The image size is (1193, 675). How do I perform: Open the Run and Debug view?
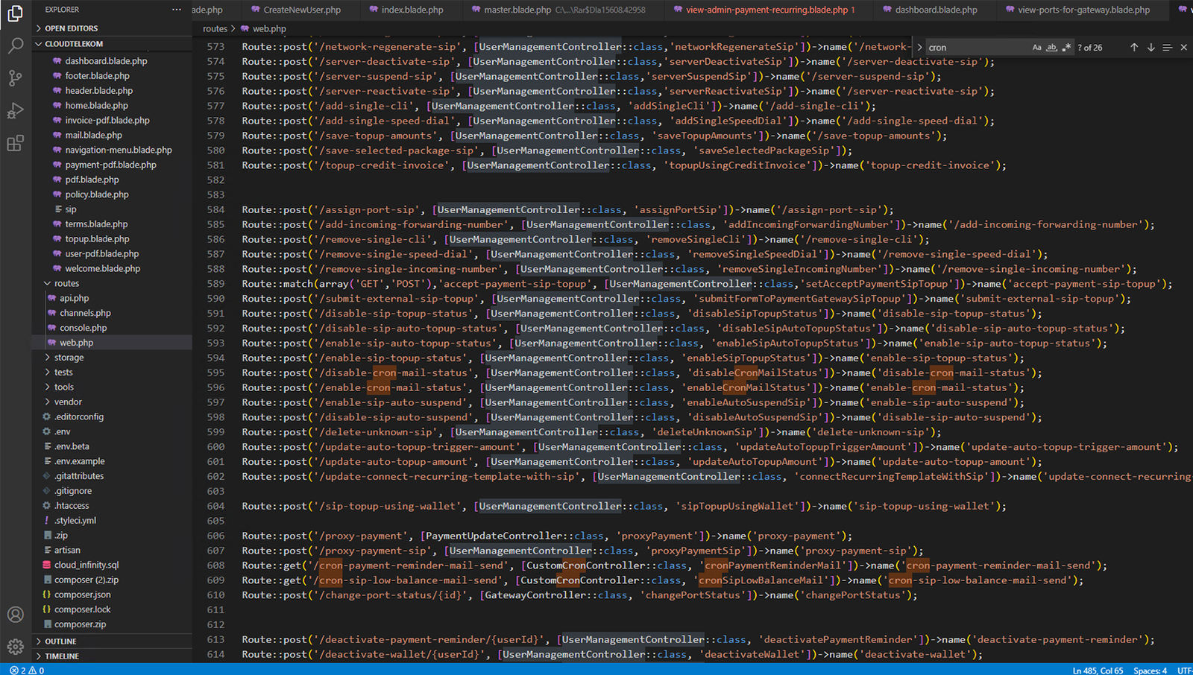click(15, 111)
